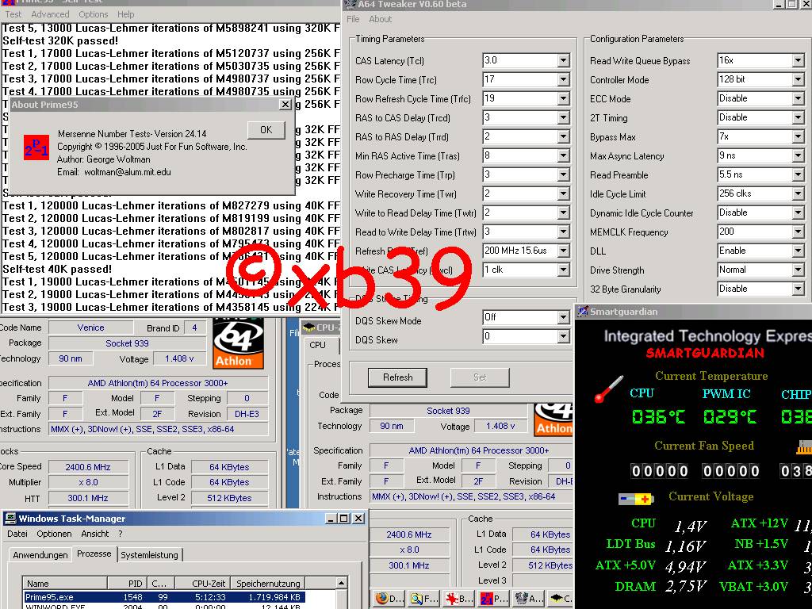Viewport: 812px width, 609px height.
Task: Expand the Refresh Rate 200 MHz 15.6us dropdown
Action: tap(564, 251)
